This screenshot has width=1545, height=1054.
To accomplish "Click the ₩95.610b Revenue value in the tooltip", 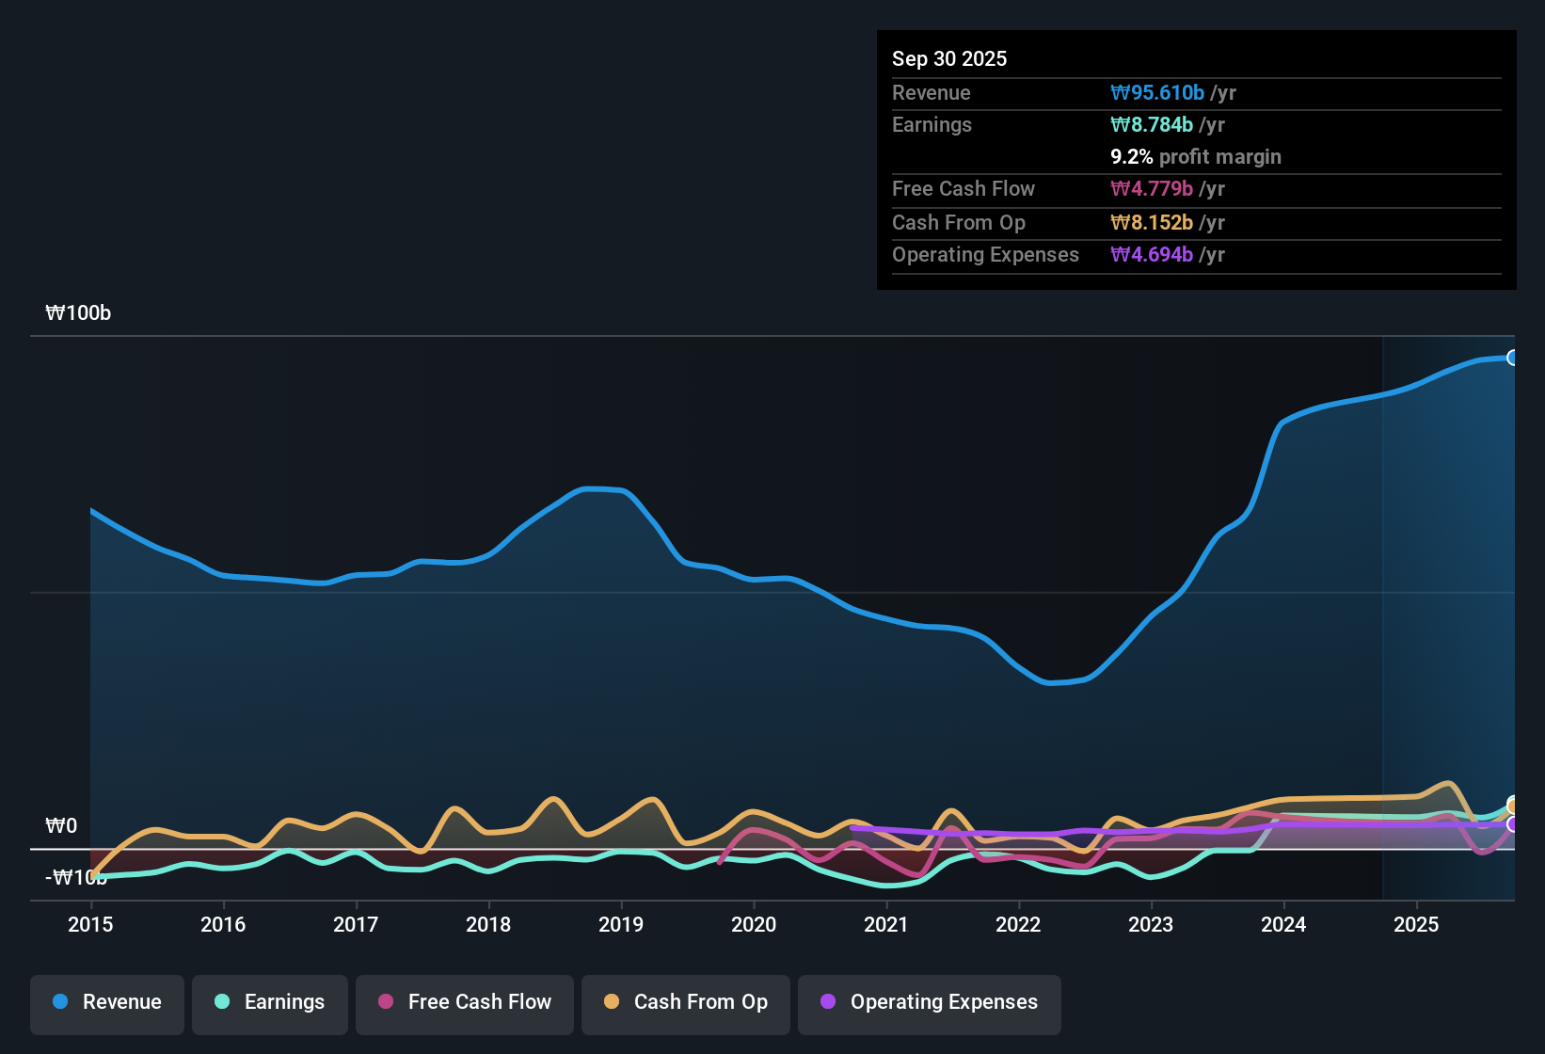I will pos(1158,92).
